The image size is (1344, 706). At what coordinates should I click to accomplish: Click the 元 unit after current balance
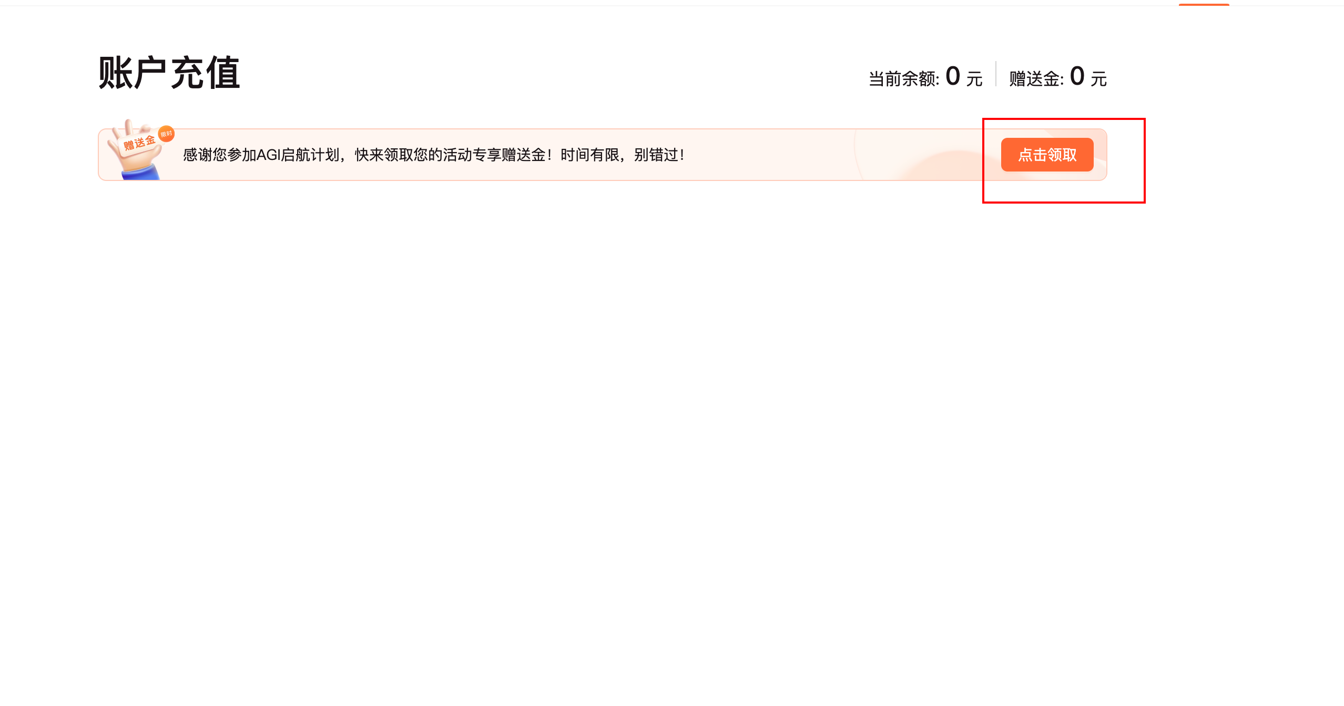974,79
